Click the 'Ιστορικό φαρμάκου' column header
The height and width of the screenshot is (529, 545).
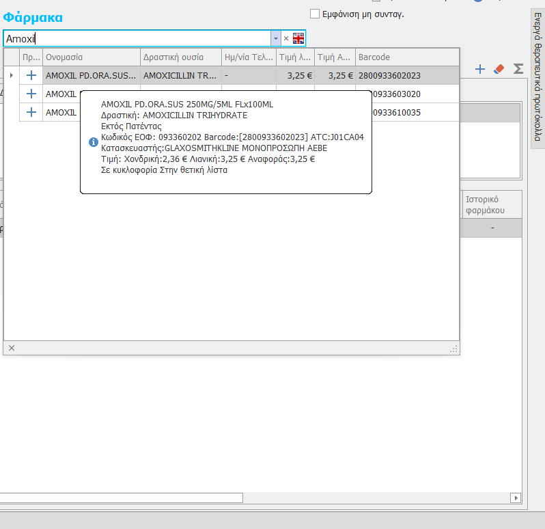pyautogui.click(x=492, y=204)
